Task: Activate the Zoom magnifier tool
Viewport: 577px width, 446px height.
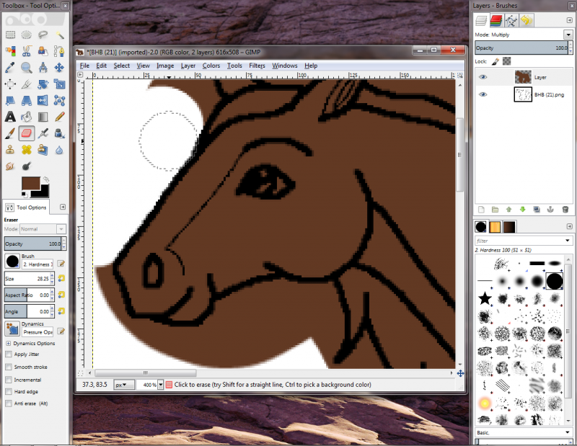Action: click(27, 68)
